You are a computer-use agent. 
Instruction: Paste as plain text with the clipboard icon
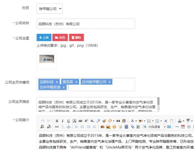(x=124, y=121)
